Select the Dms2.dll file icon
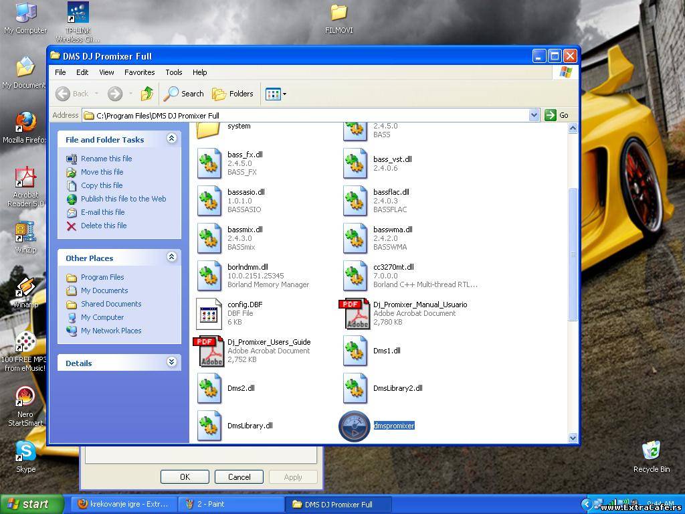The height and width of the screenshot is (514, 685). tap(209, 389)
